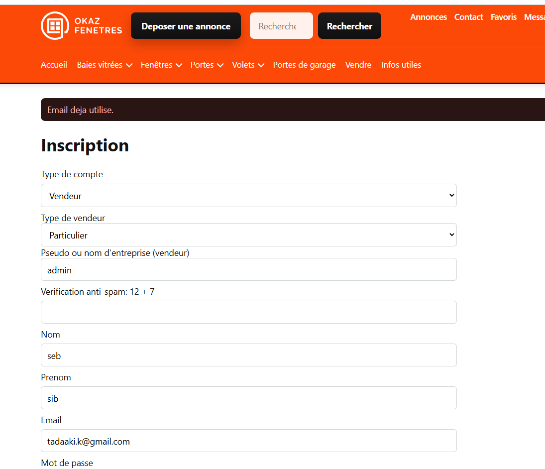Click Baies vitrées menu label
This screenshot has height=469, width=545.
[100, 65]
